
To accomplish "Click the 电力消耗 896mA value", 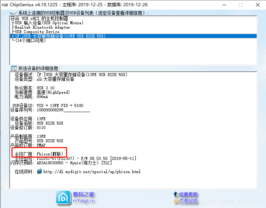I will (x=42, y=97).
